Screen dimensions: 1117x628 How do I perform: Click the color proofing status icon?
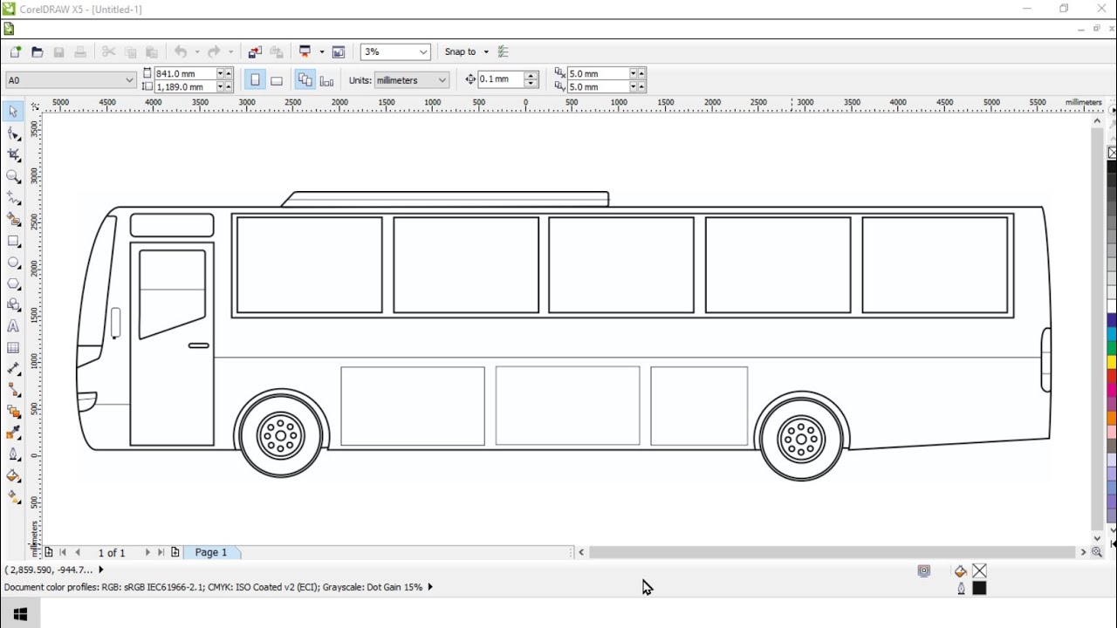pos(924,571)
